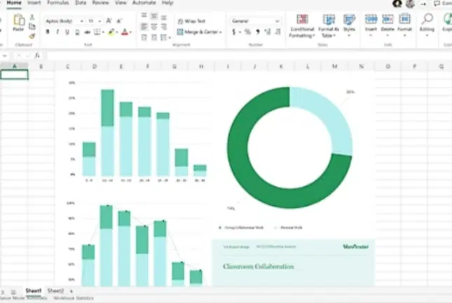
Task: Activate the Format Painter brush
Action: [x=32, y=36]
